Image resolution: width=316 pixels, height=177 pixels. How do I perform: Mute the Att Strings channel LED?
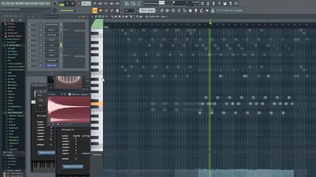[30, 35]
